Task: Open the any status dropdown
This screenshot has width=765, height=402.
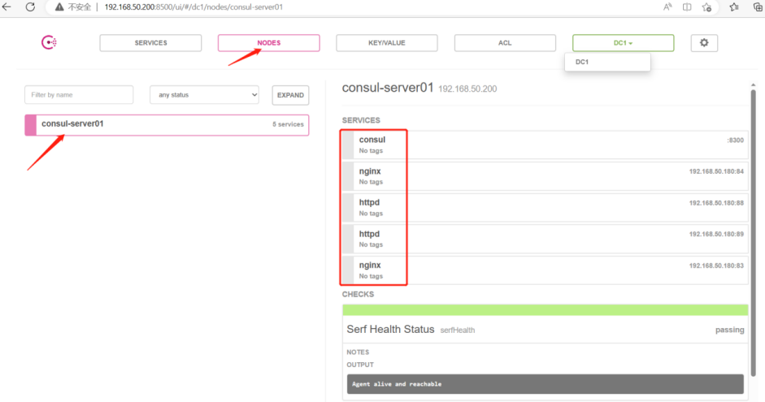Action: tap(204, 94)
